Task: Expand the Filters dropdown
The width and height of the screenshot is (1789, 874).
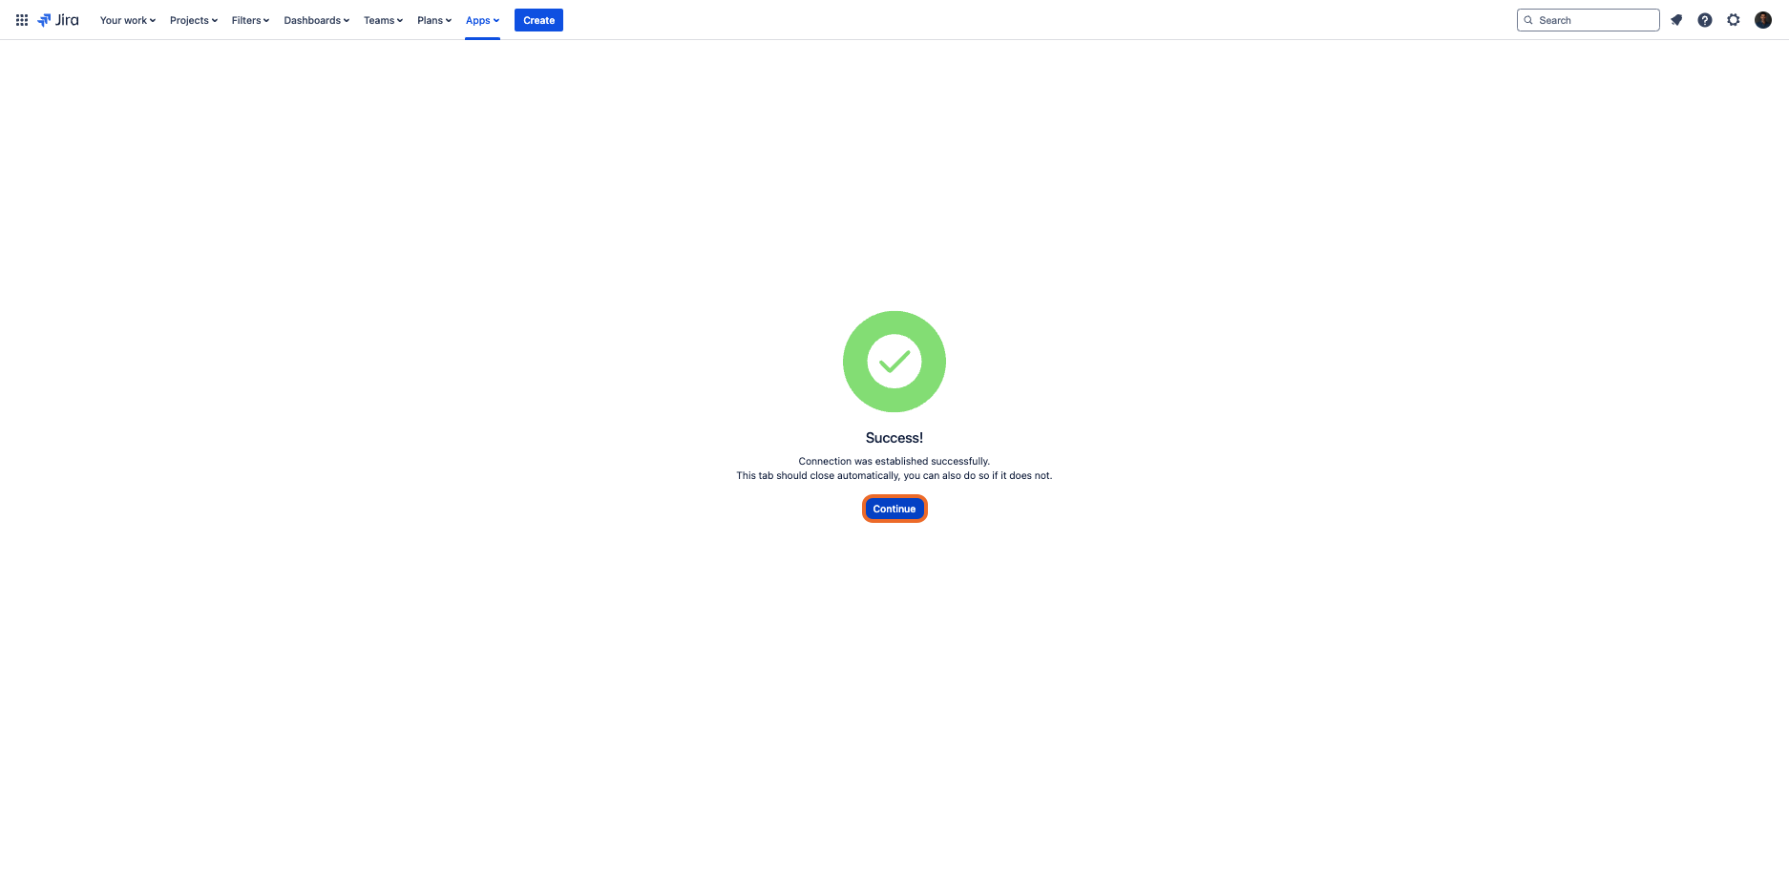Action: 250,20
